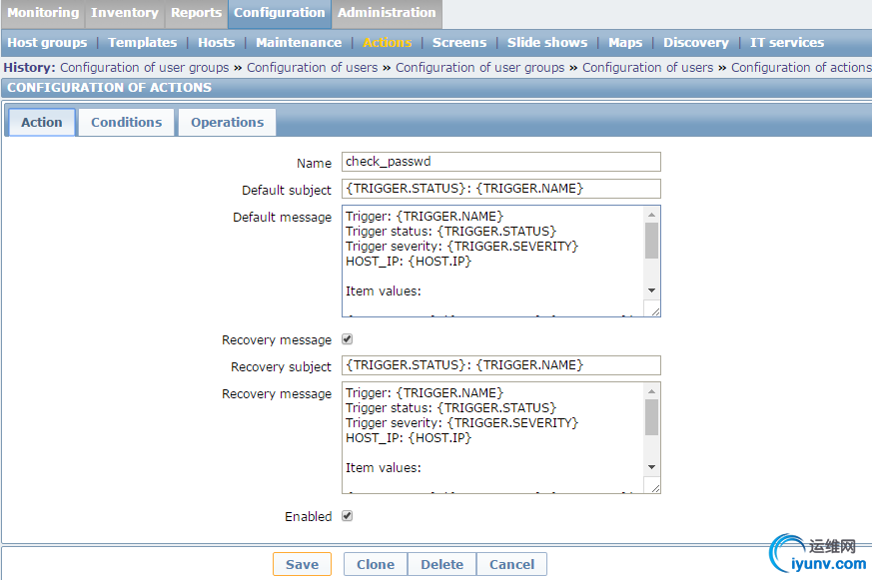Click 'Item values:' line in Recovery message

click(384, 468)
